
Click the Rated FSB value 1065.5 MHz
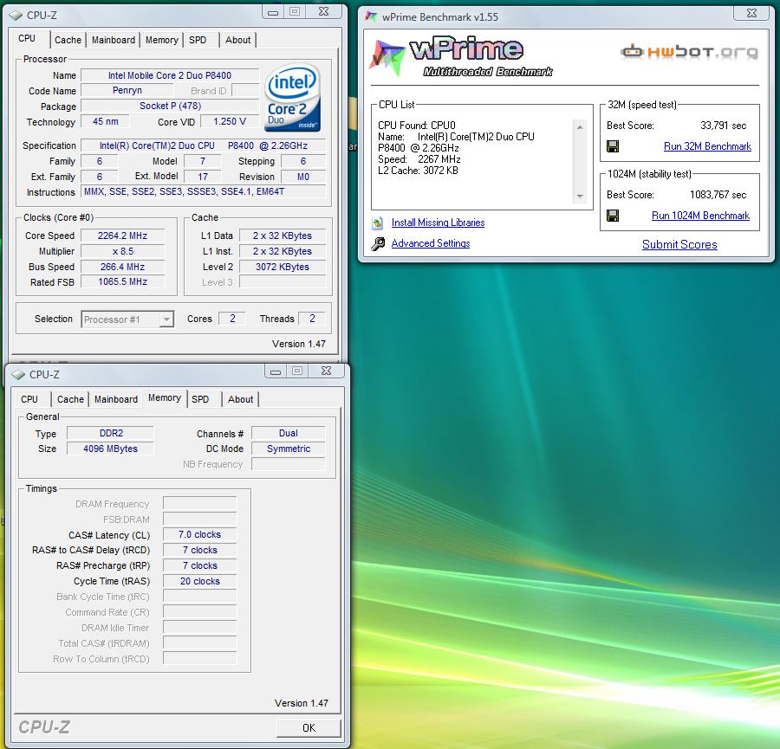pyautogui.click(x=122, y=281)
